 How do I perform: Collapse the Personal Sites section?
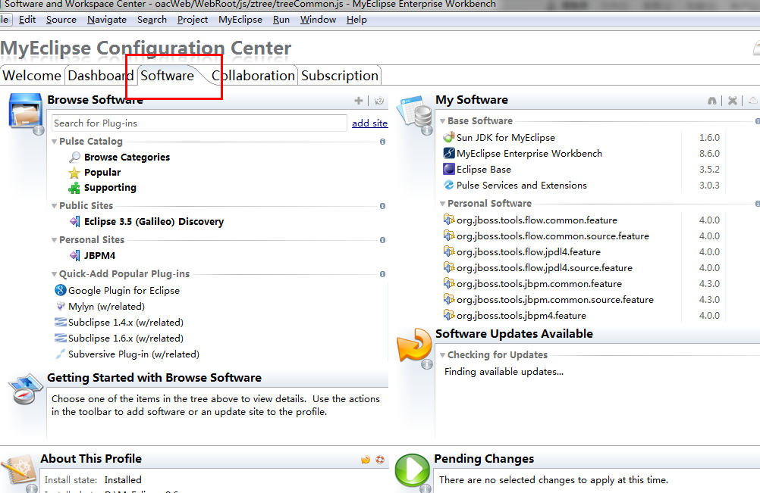(55, 240)
